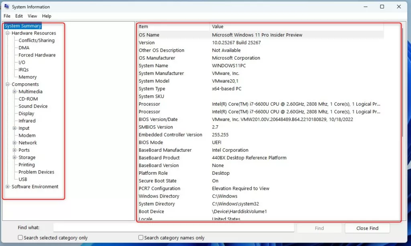This screenshot has width=411, height=246.
Task: Select the PCR7 Configuration row
Action: [x=260, y=188]
